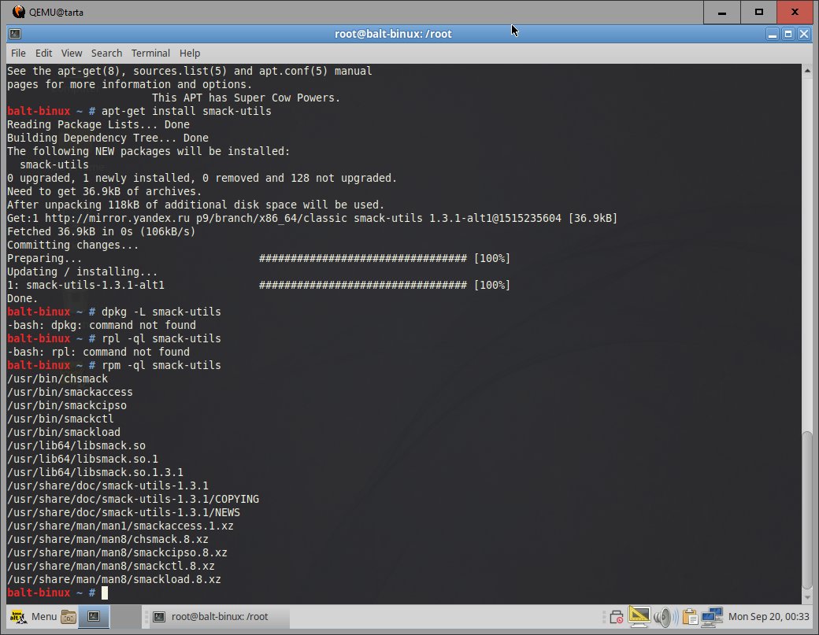Viewport: 819px width, 635px height.
Task: Click the display settings tray icon
Action: 640,616
